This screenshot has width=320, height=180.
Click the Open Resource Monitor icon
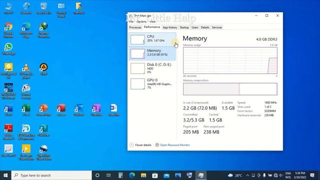click(157, 145)
